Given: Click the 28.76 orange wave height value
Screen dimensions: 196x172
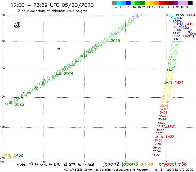Looking at the screenshot, I should click(x=165, y=102).
